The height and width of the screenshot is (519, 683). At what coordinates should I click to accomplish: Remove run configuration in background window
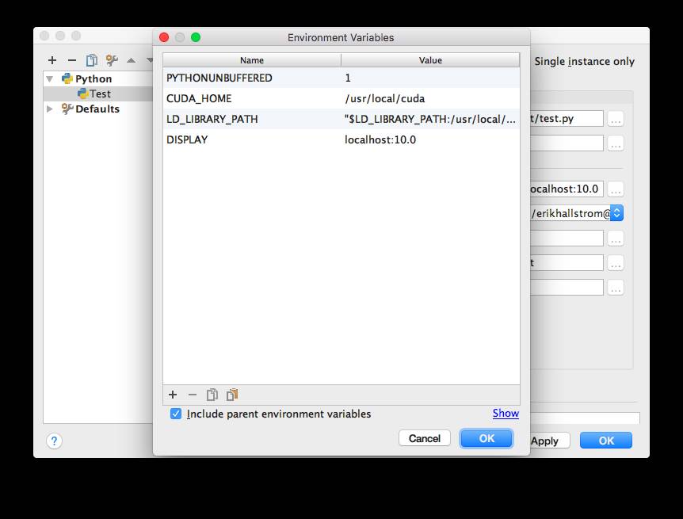point(72,60)
